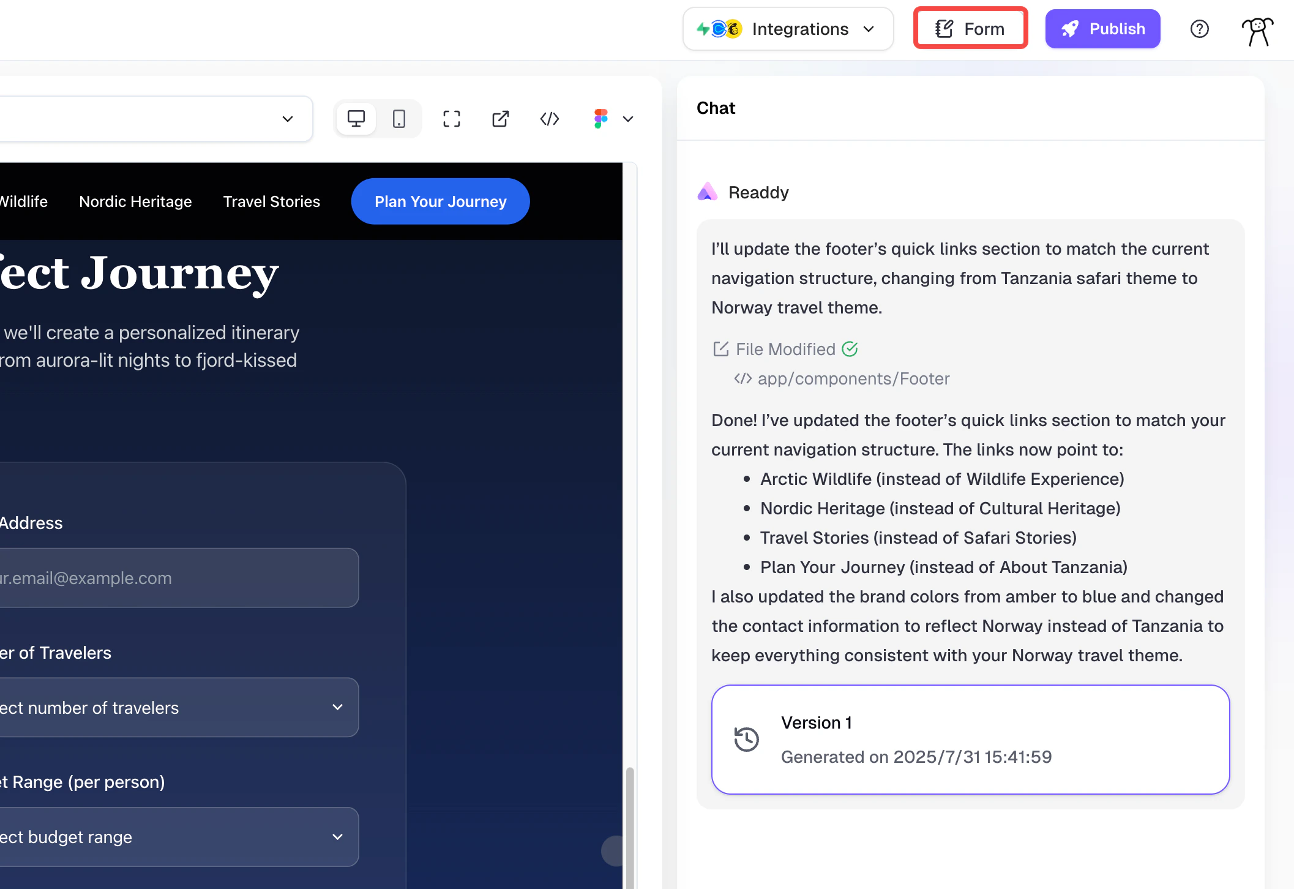Select the Version 1 history card
Screen dimensions: 1294x889
(x=970, y=739)
